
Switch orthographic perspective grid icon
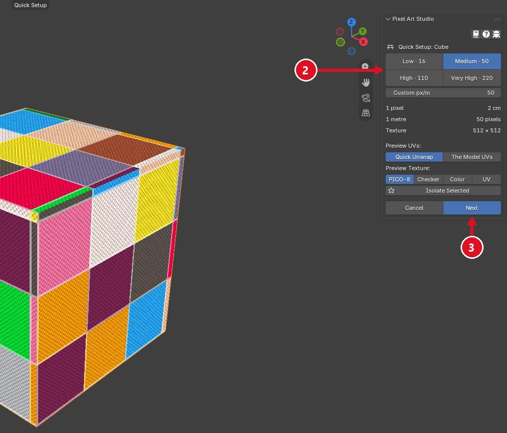point(366,113)
